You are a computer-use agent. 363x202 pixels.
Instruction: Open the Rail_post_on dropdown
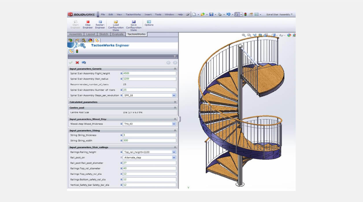click(x=174, y=157)
